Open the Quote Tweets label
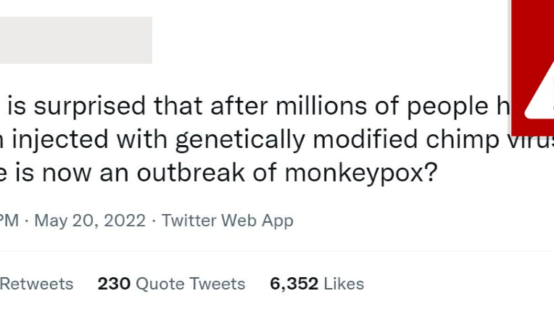Image resolution: width=554 pixels, height=312 pixels. tap(190, 284)
